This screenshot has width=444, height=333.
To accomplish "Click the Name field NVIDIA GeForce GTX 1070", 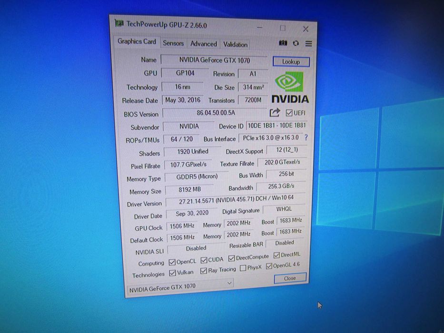I will click(214, 60).
